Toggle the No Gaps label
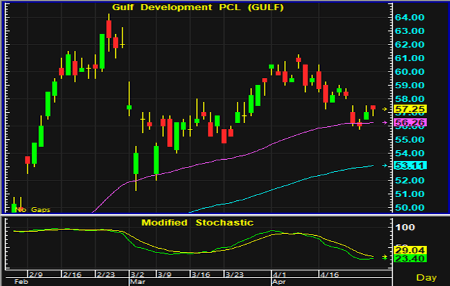The width and height of the screenshot is (450, 286). point(33,209)
